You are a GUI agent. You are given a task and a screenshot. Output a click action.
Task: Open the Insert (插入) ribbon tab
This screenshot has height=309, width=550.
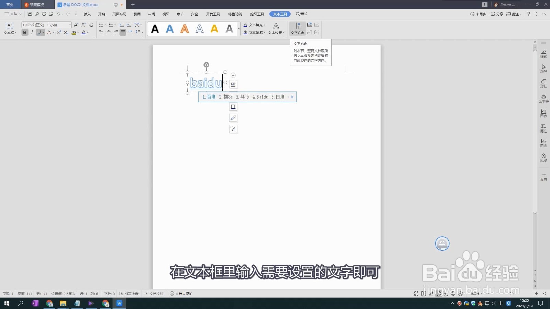[x=87, y=14]
